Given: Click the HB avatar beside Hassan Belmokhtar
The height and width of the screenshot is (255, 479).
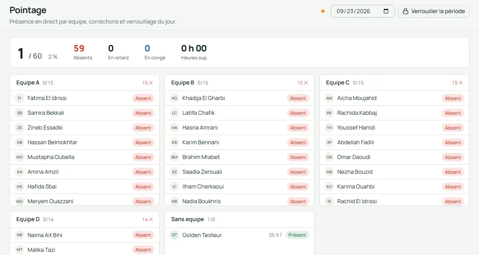Looking at the screenshot, I should (x=20, y=142).
